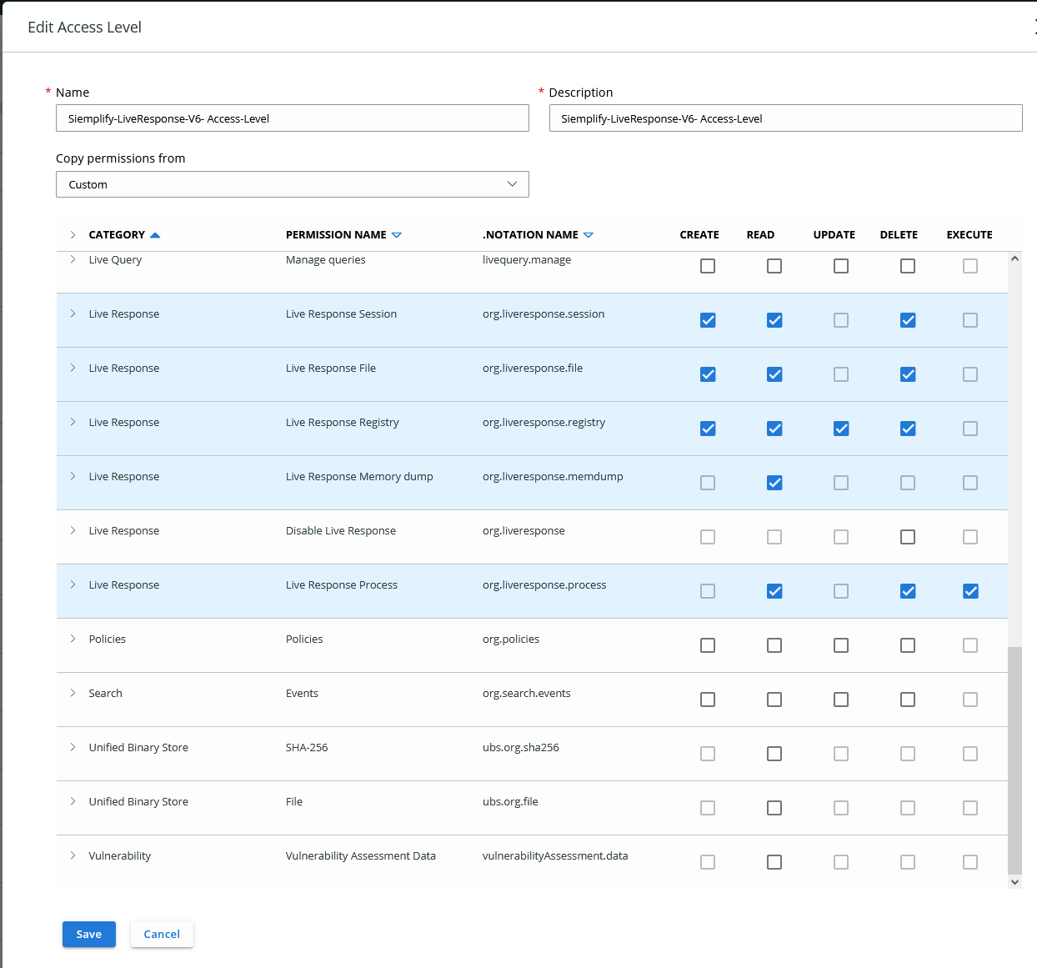Expand the Policies permission row
This screenshot has height=968, width=1037.
click(x=73, y=639)
